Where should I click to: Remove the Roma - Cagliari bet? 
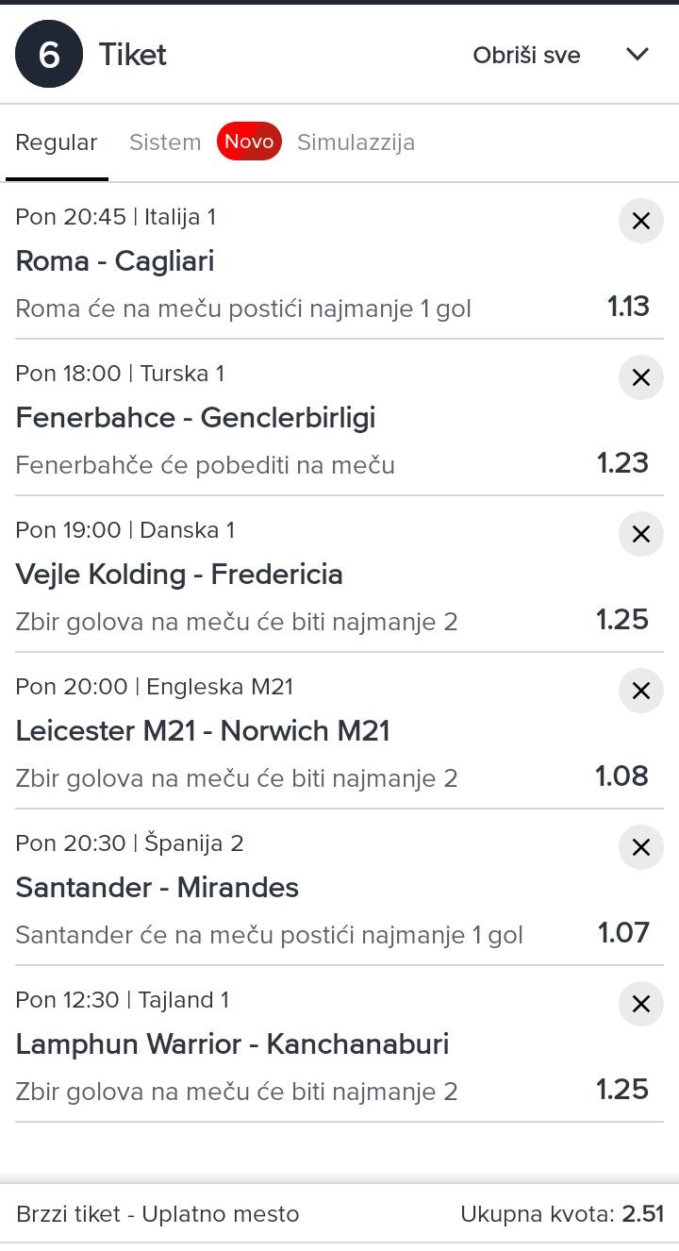coord(640,222)
